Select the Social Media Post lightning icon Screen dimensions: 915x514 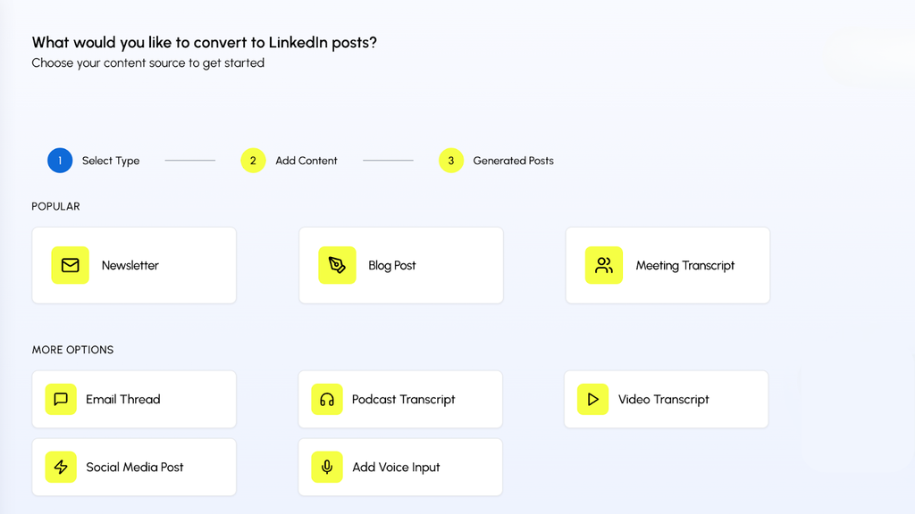(x=60, y=467)
